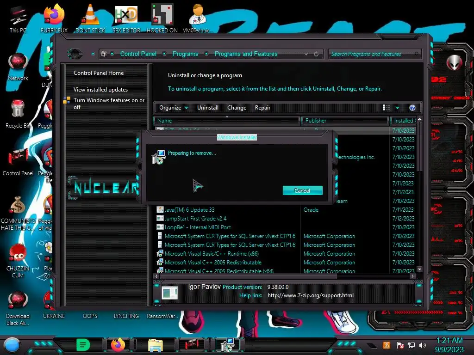Viewport: 474px width, 355px height.
Task: Click Uninstall in the toolbar
Action: [208, 108]
